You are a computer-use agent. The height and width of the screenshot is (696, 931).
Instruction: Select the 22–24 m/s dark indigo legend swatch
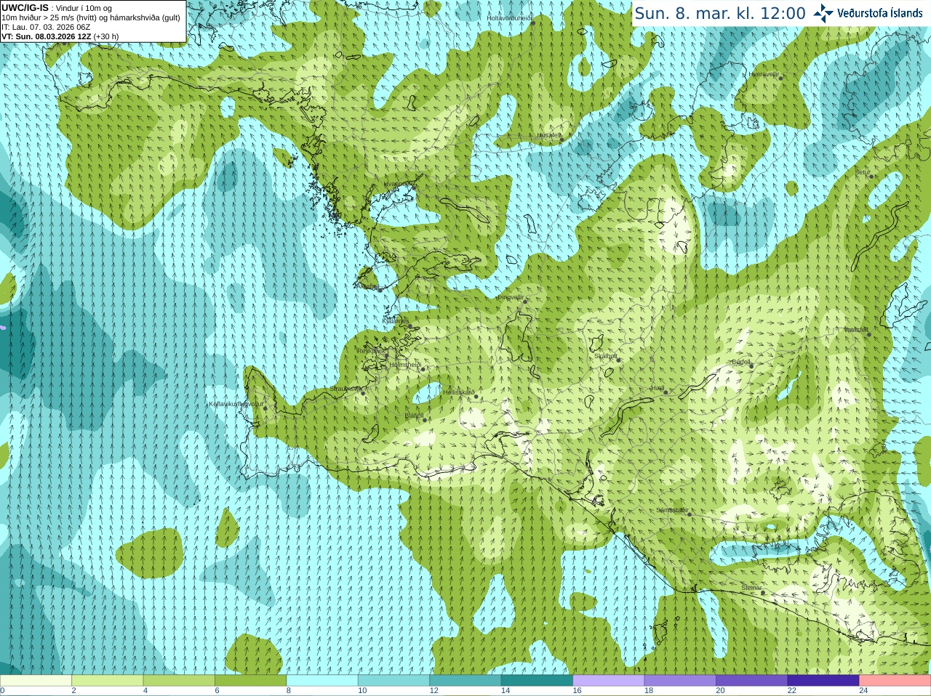click(x=823, y=681)
